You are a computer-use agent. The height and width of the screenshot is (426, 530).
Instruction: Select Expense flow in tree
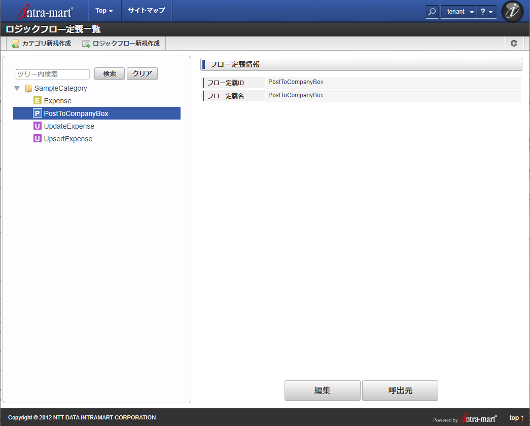click(57, 101)
